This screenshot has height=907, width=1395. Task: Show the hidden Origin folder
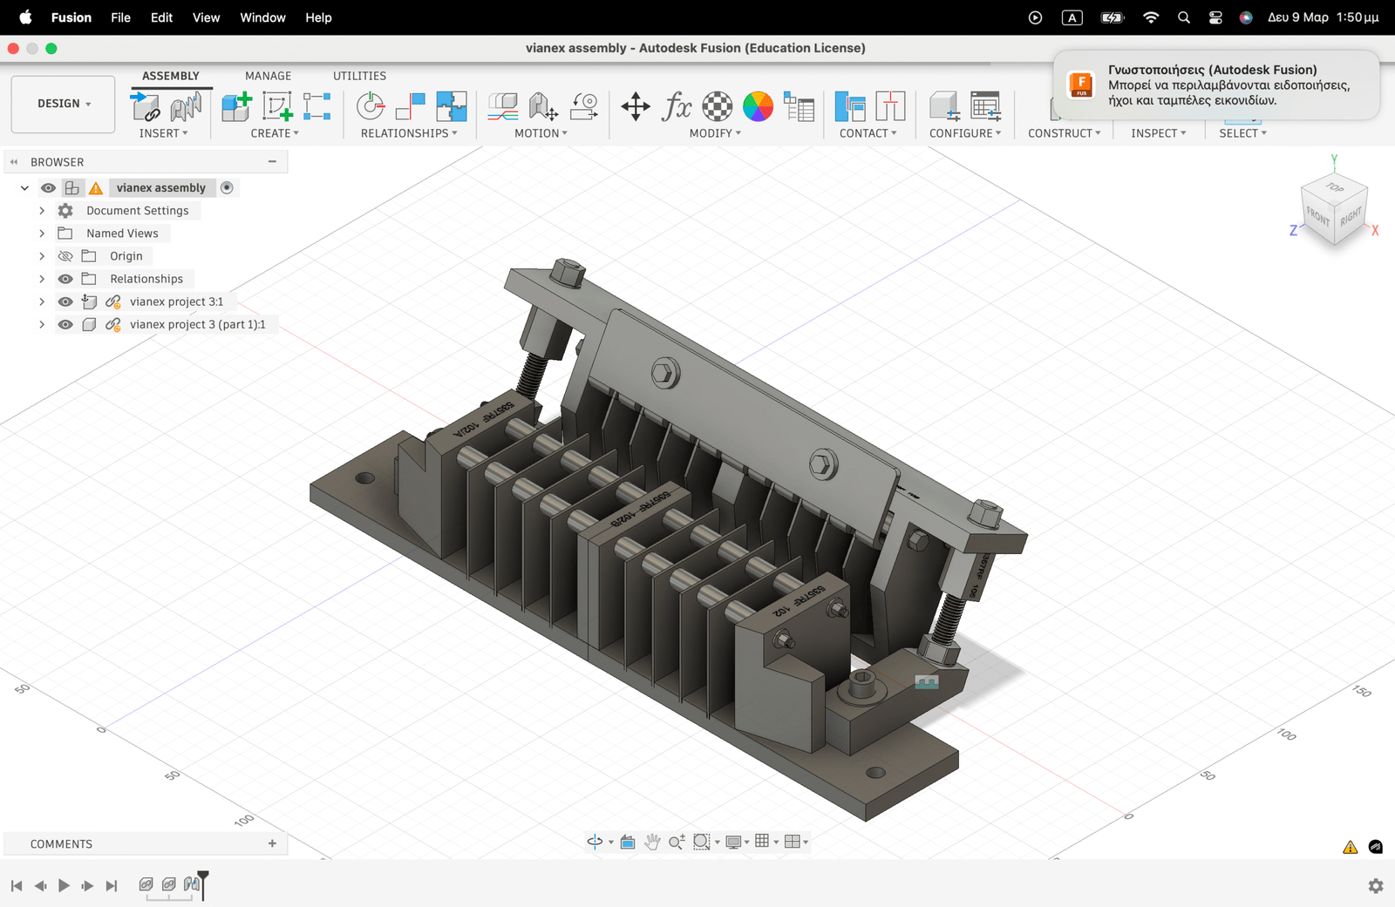point(65,256)
